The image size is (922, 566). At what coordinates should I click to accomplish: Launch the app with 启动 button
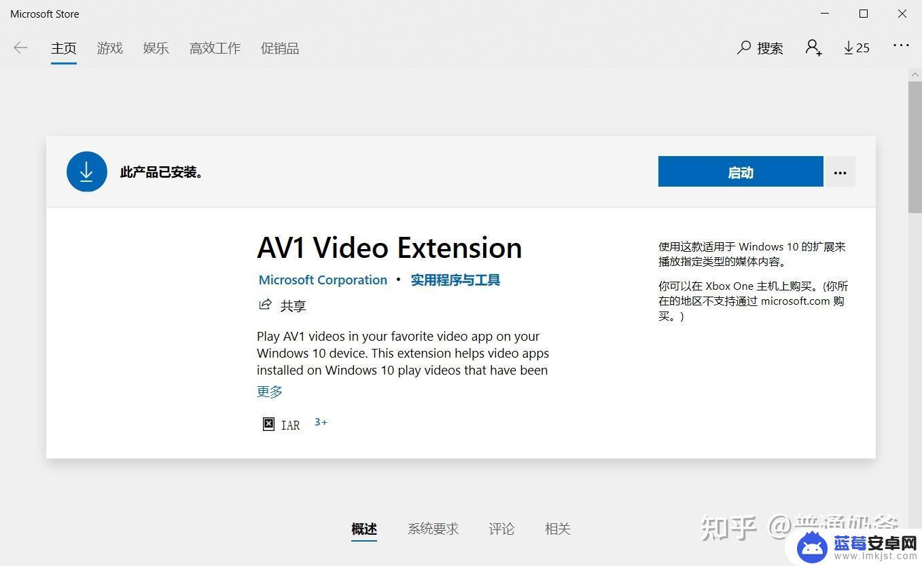[x=741, y=172]
